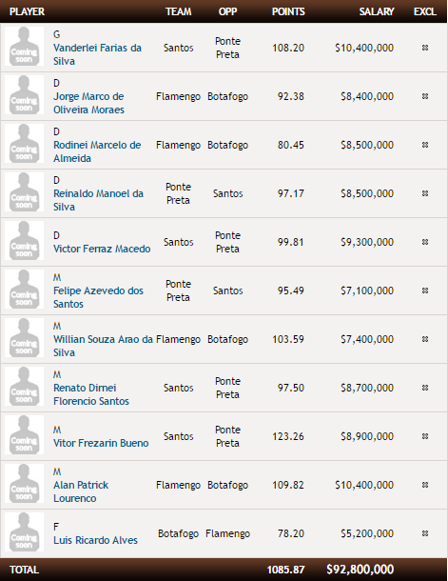Image resolution: width=448 pixels, height=581 pixels.
Task: Click Luis Ricardo Alves placeholder photo
Action: 24,532
